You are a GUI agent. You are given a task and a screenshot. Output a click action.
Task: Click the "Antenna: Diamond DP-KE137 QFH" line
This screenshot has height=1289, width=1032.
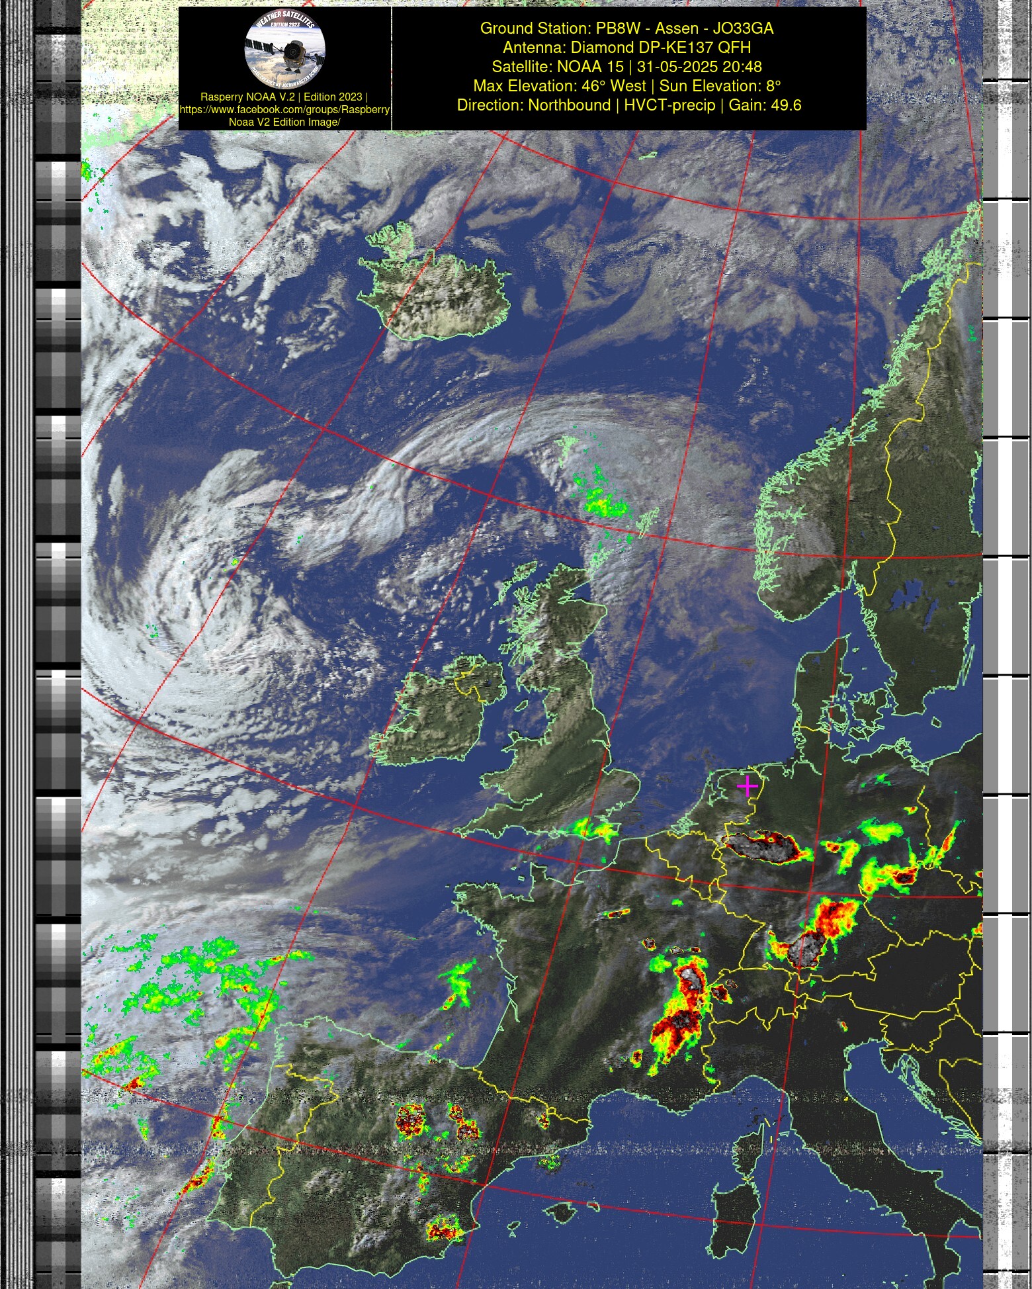(626, 48)
